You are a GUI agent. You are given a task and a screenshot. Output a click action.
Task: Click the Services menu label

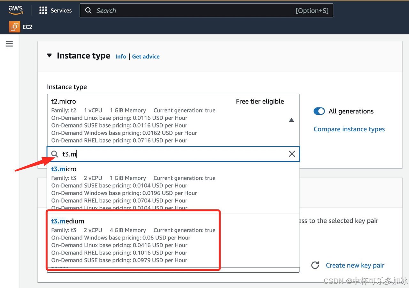click(x=61, y=11)
